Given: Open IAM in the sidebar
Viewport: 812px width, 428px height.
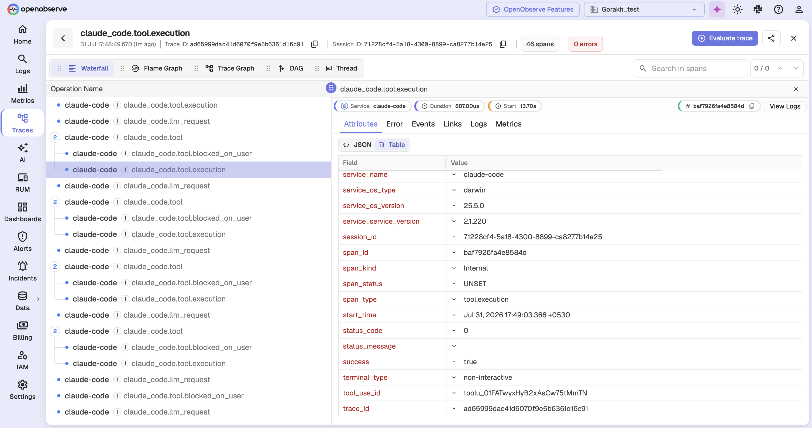Looking at the screenshot, I should (x=22, y=360).
